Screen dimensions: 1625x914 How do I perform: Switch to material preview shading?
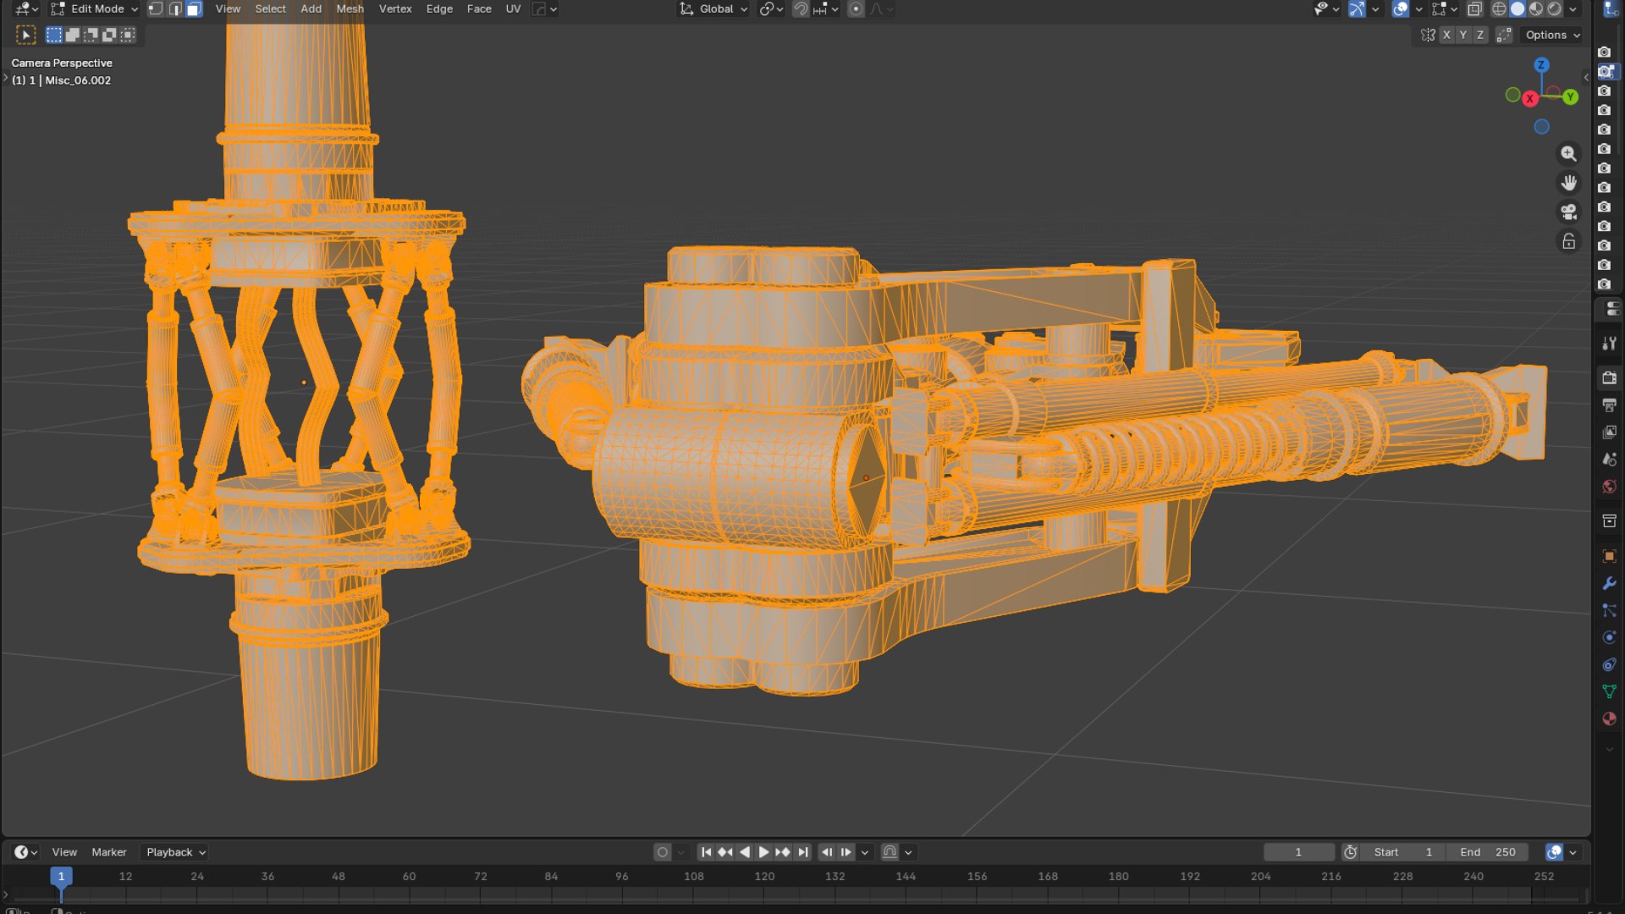(x=1536, y=9)
